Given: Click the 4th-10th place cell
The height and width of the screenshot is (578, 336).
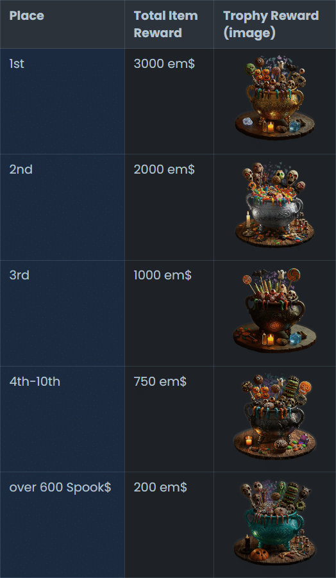Looking at the screenshot, I should 62,419.
